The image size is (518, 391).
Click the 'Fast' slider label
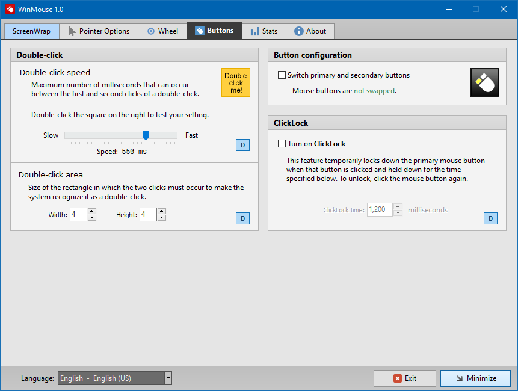[x=191, y=135]
